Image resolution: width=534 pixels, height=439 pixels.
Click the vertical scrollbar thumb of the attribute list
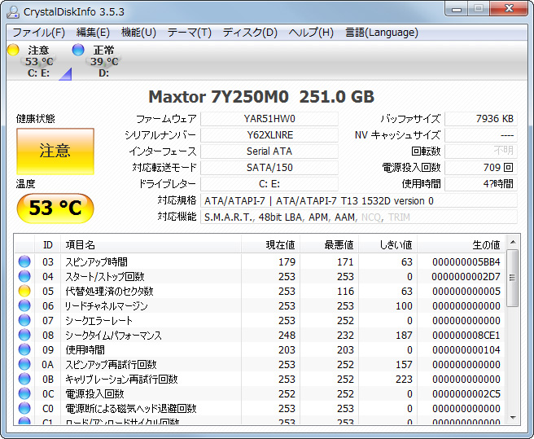point(513,278)
